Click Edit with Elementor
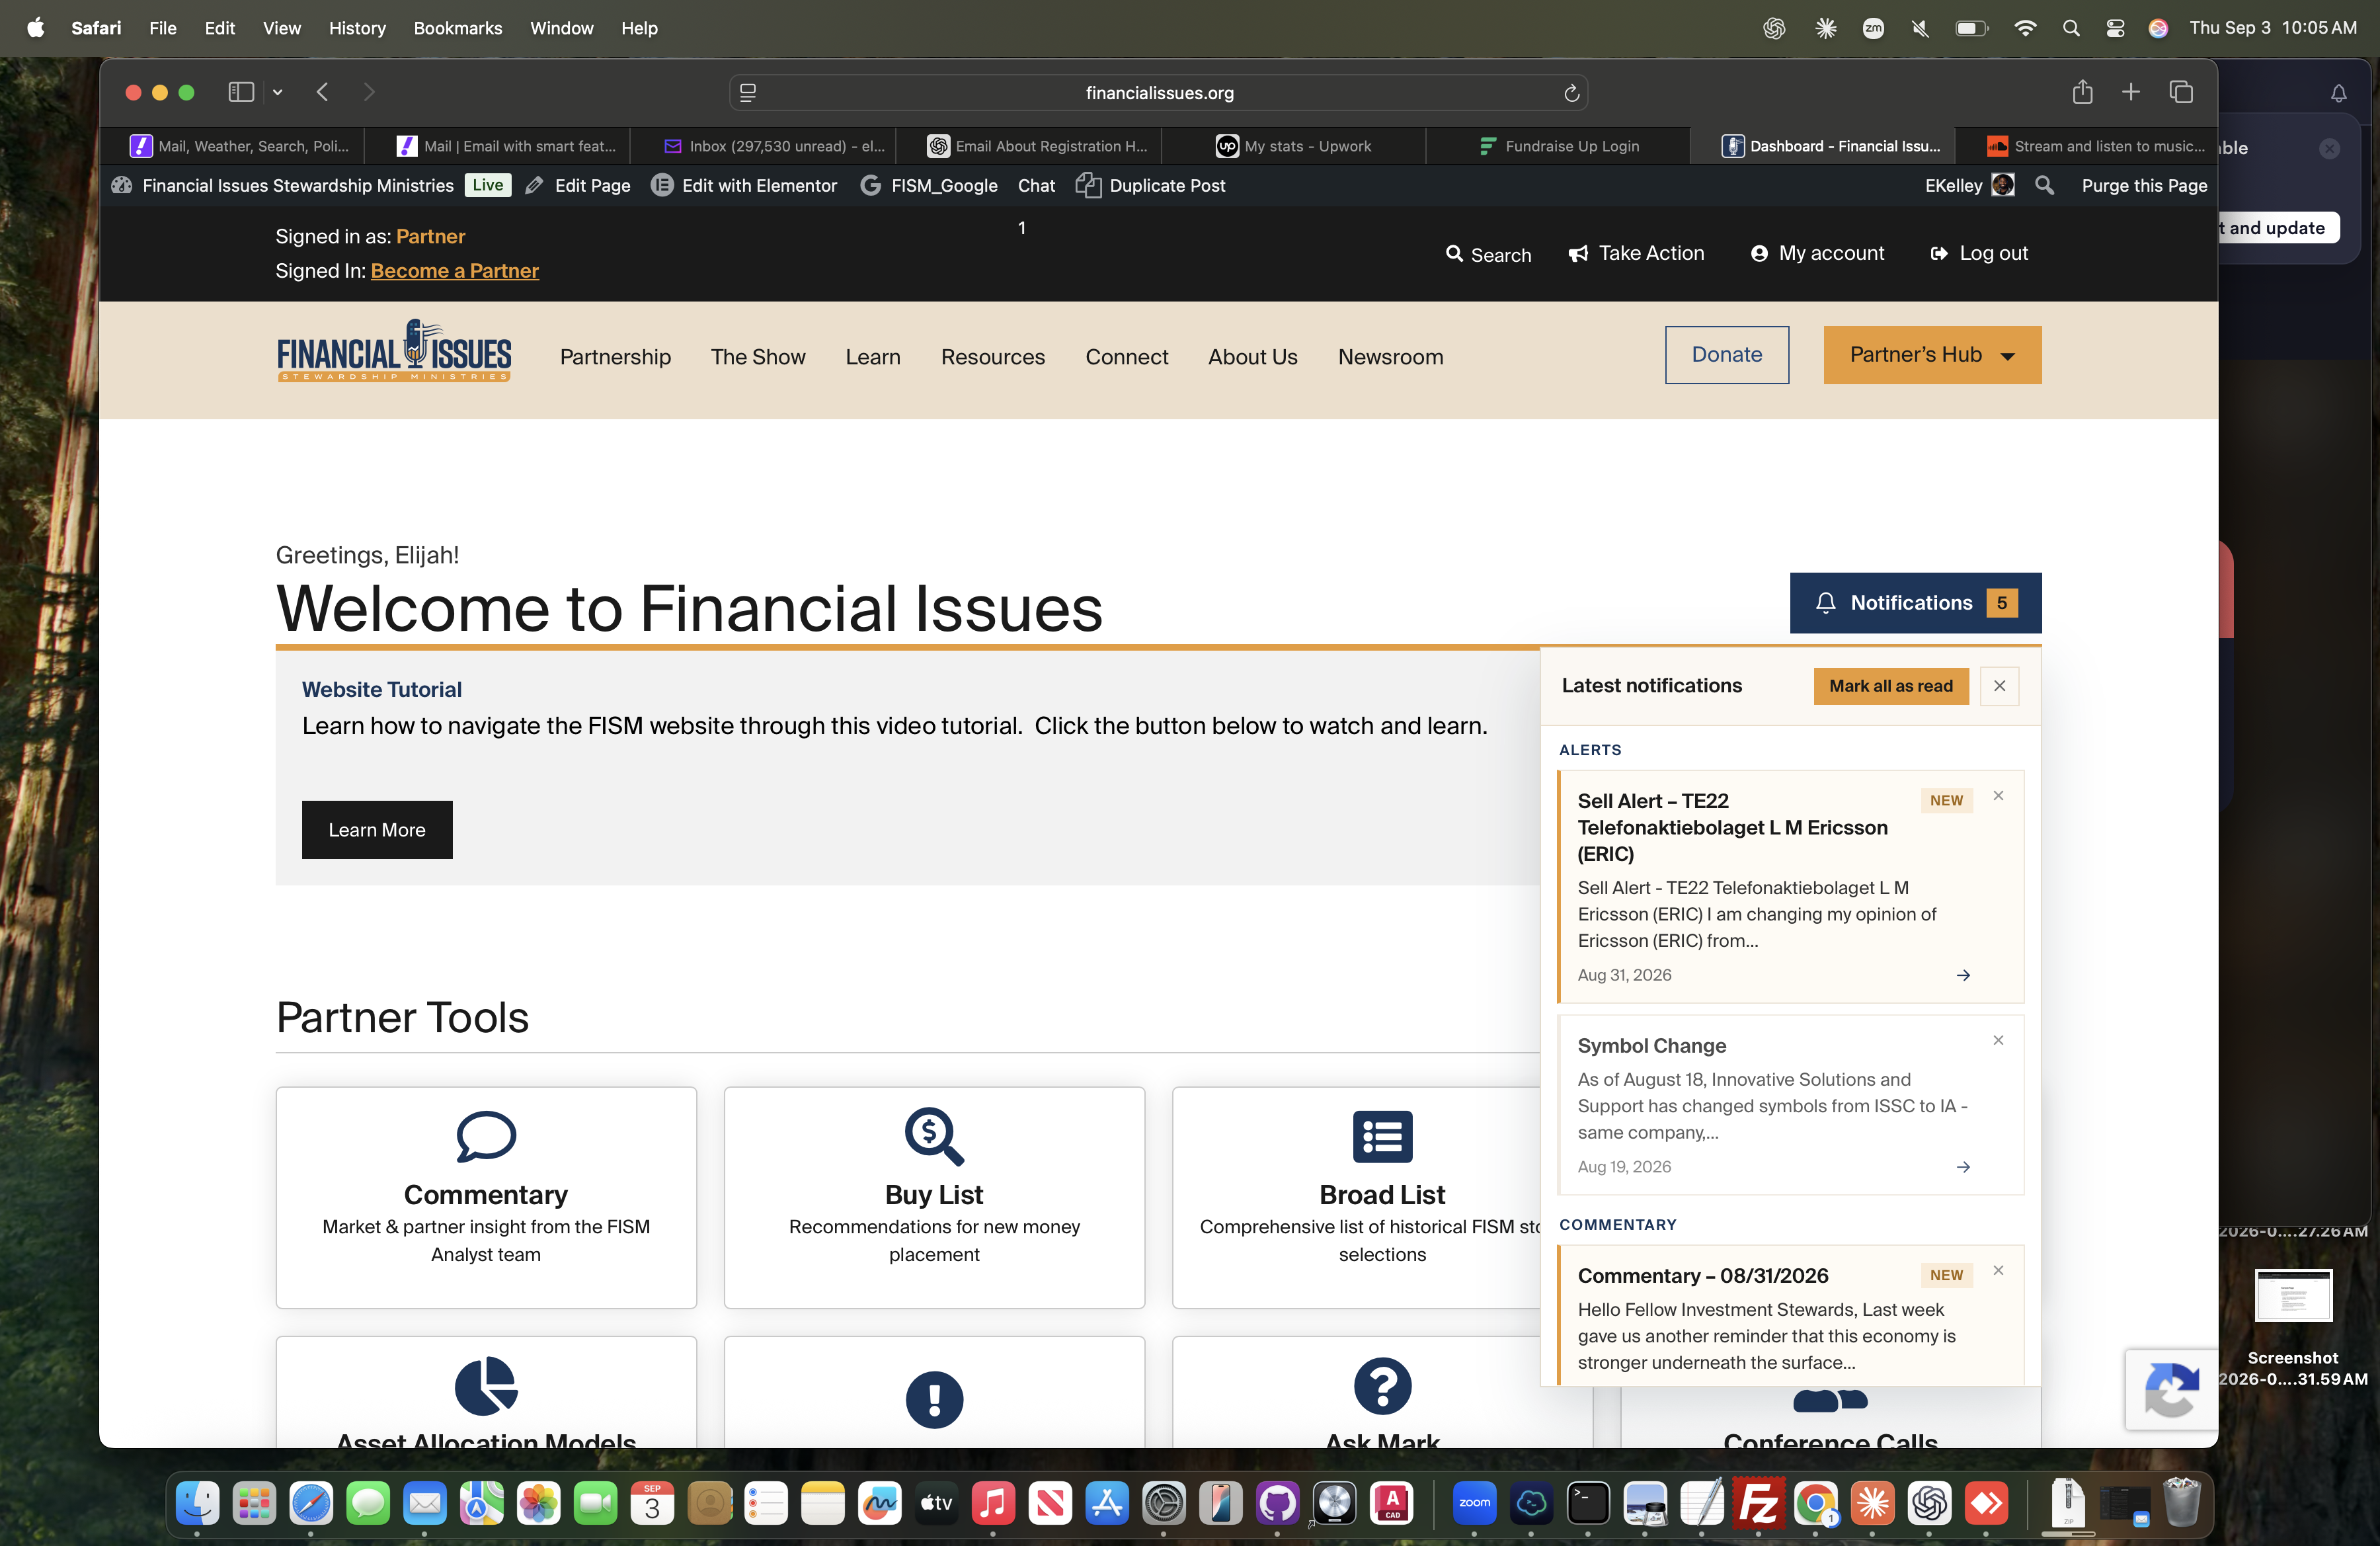Image resolution: width=2380 pixels, height=1546 pixels. (x=744, y=185)
